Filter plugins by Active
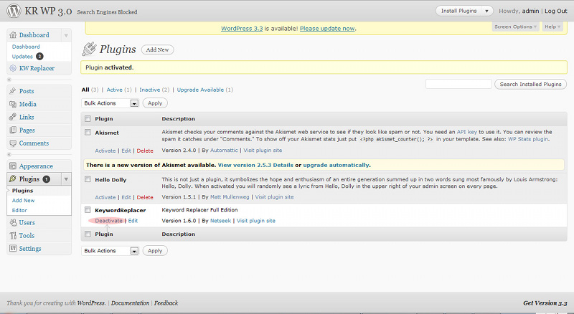Viewport: 574px width, 314px height. pyautogui.click(x=114, y=90)
